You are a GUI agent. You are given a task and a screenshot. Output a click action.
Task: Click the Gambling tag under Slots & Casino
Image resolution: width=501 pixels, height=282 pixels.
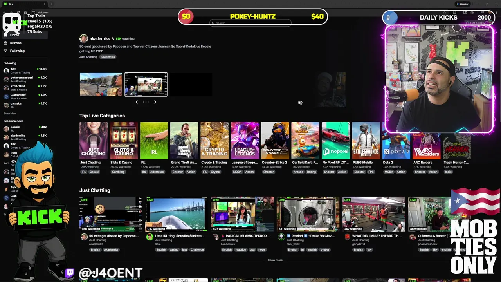118,172
